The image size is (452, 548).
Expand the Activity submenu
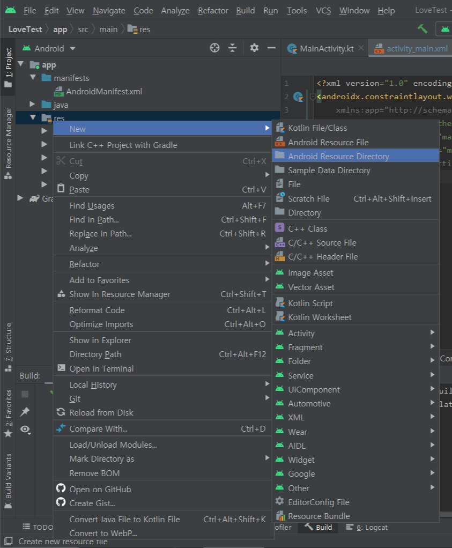355,333
